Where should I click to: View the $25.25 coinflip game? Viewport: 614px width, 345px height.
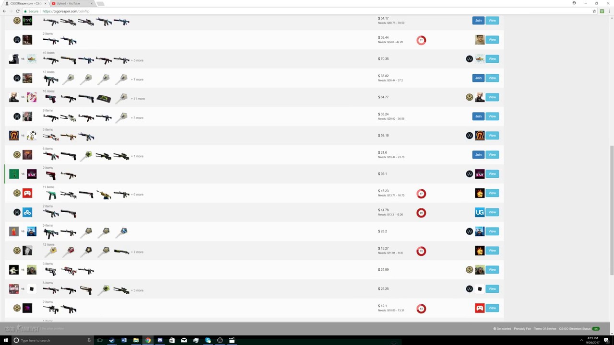[492, 289]
